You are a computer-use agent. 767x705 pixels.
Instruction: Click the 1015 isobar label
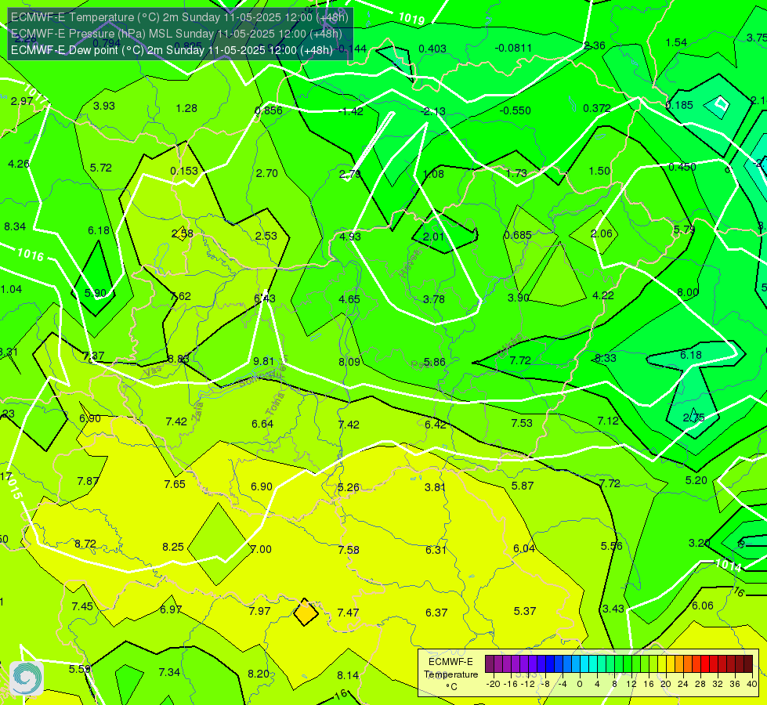click(x=15, y=486)
